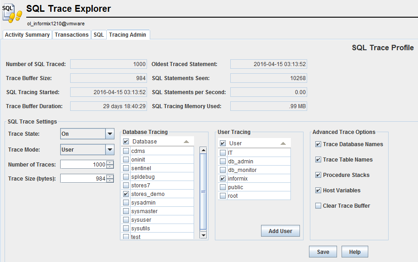Toggle the Database header select-all checkbox
This screenshot has width=418, height=262.
click(126, 142)
